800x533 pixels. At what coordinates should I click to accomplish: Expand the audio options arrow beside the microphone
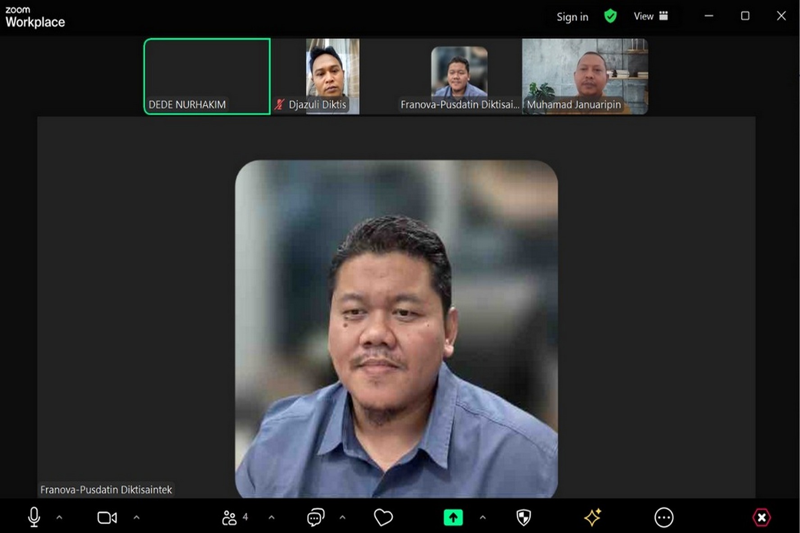tap(59, 518)
